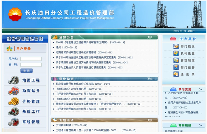Expand 更多 in 通知公告 section

(x=150, y=37)
